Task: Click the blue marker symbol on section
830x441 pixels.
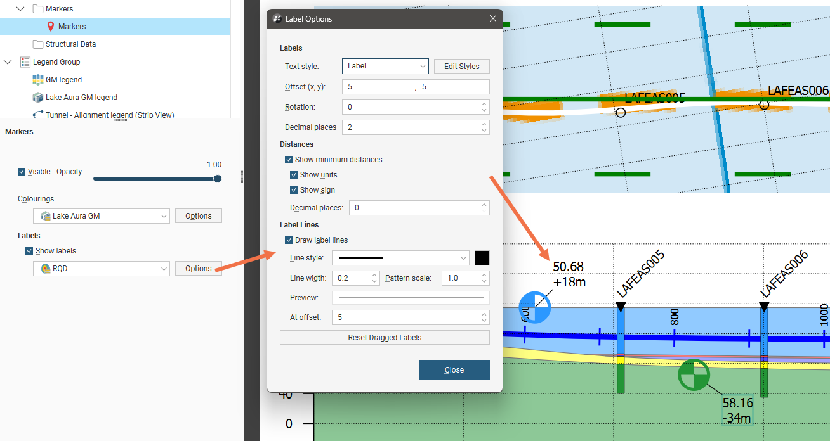Action: [x=534, y=307]
